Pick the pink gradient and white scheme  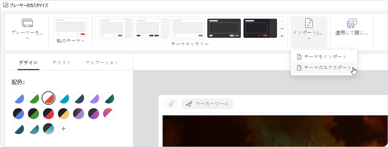pos(109,113)
